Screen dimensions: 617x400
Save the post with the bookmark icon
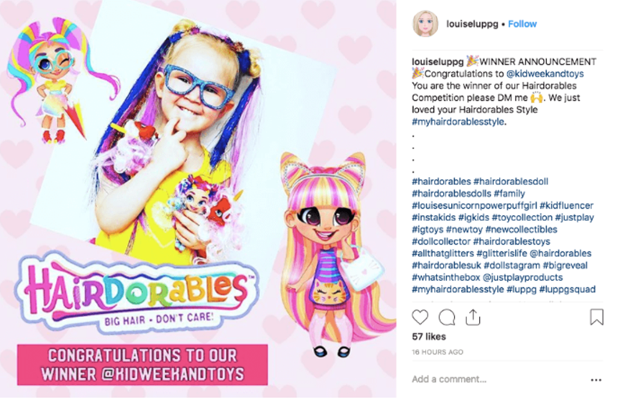596,317
